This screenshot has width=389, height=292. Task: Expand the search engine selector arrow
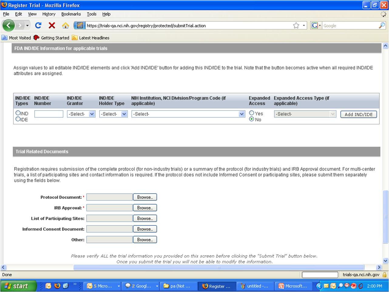(x=320, y=26)
